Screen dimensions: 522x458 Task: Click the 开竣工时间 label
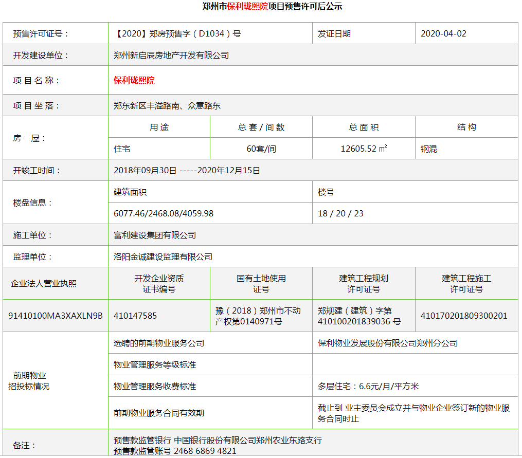pos(37,171)
